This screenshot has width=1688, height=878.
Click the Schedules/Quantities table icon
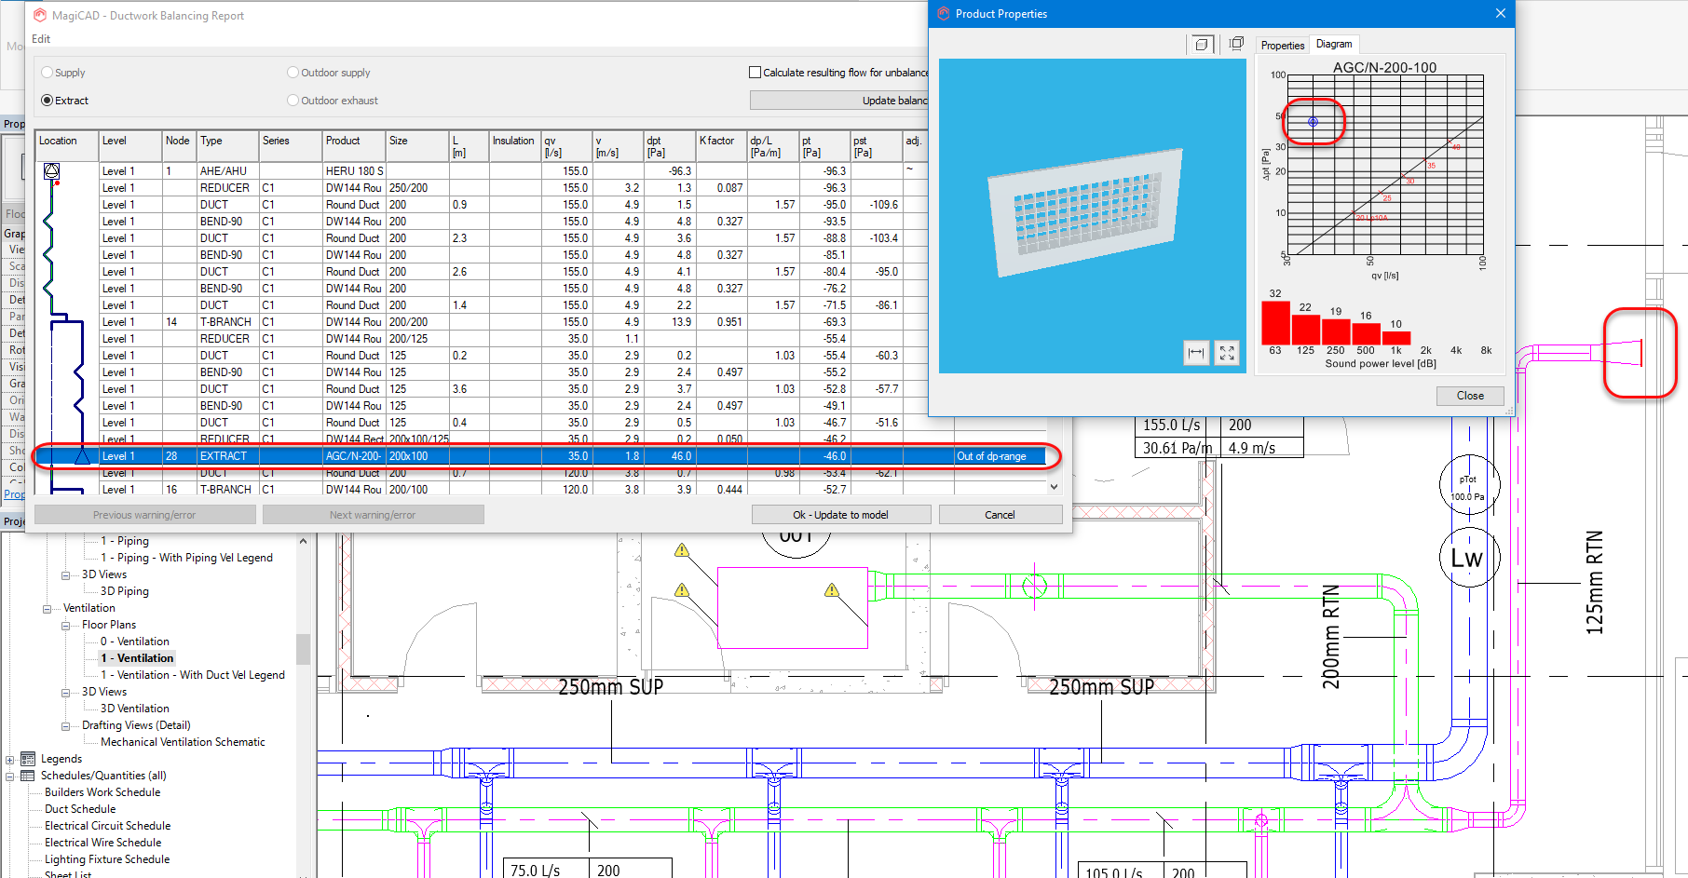28,776
